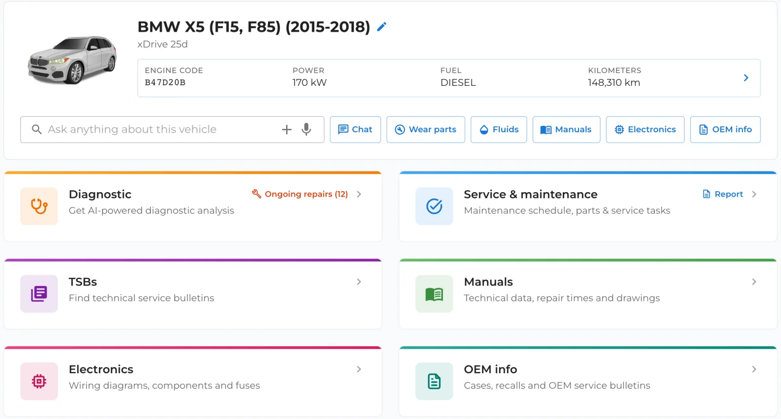The width and height of the screenshot is (781, 419).
Task: Click the teal OEM info document icon tile
Action: 434,381
